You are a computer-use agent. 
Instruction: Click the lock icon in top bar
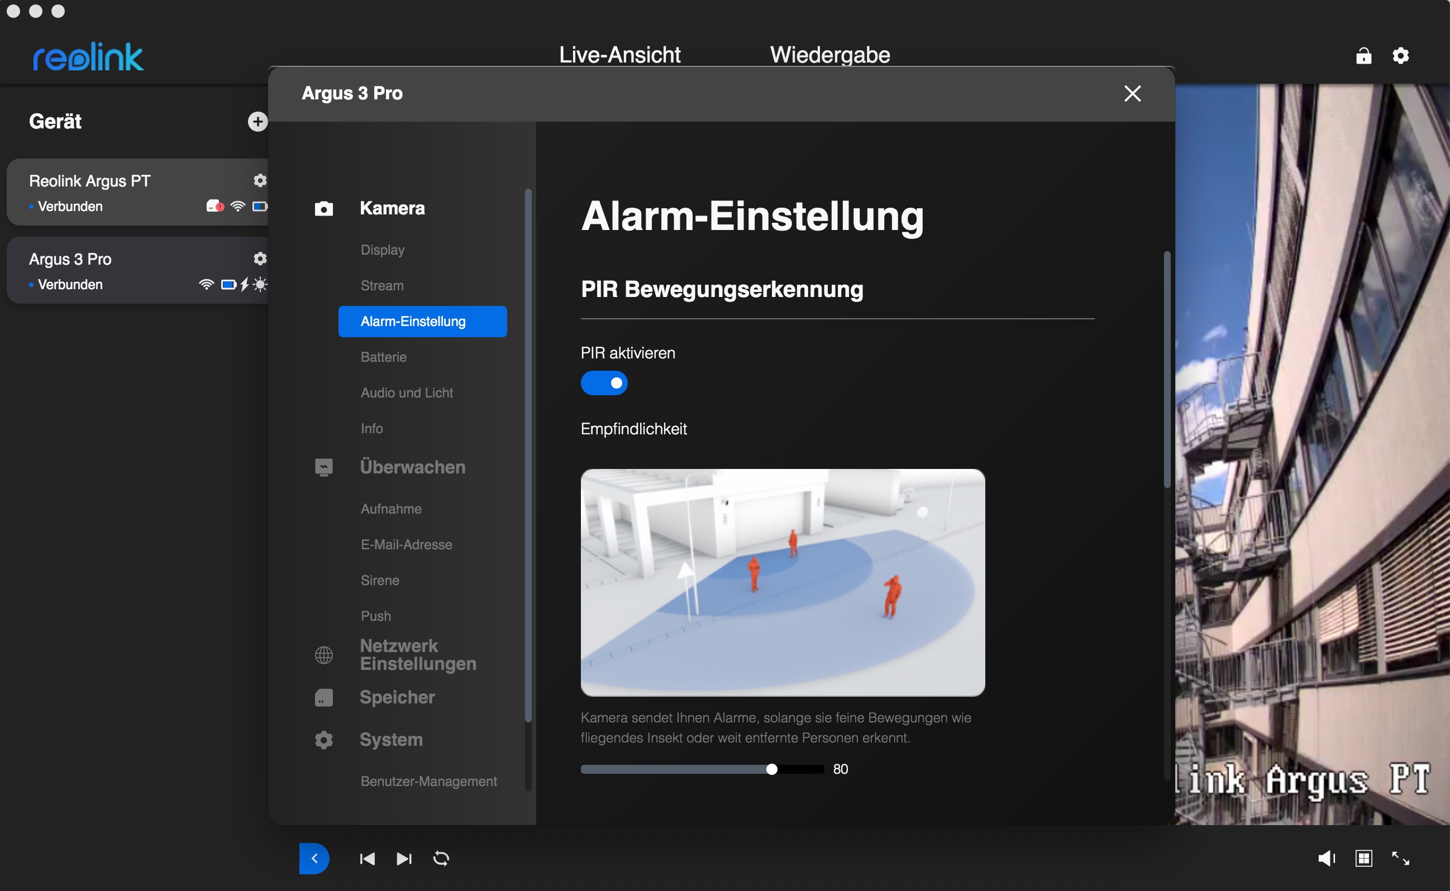pos(1363,56)
